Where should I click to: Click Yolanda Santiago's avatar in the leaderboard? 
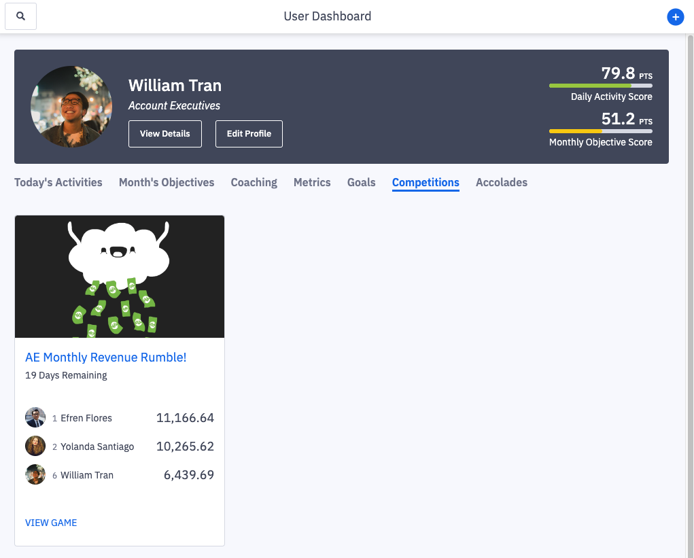click(35, 446)
